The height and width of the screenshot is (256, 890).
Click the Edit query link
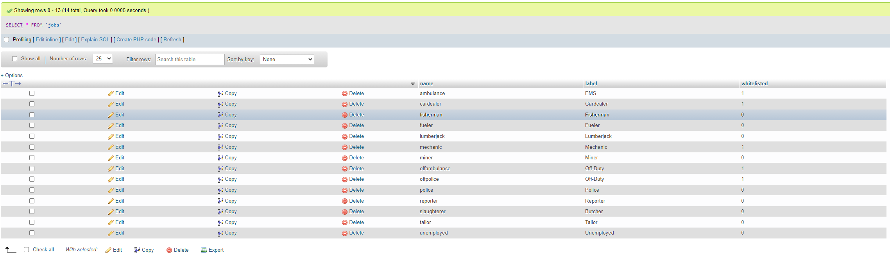point(70,40)
